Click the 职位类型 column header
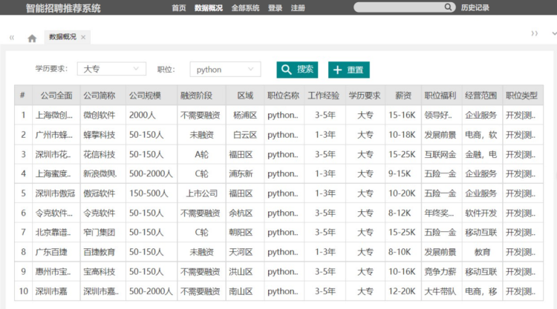 pos(521,96)
